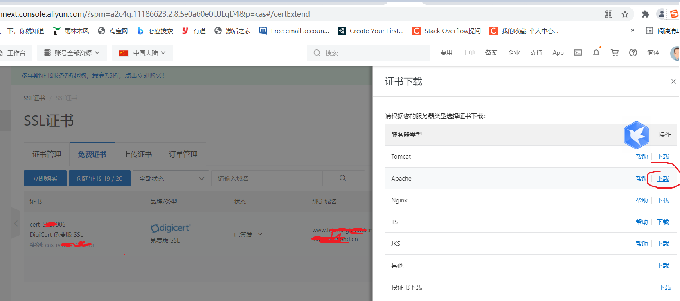Click the 创建证书 19 / 20 button
680x301 pixels.
pyautogui.click(x=99, y=178)
